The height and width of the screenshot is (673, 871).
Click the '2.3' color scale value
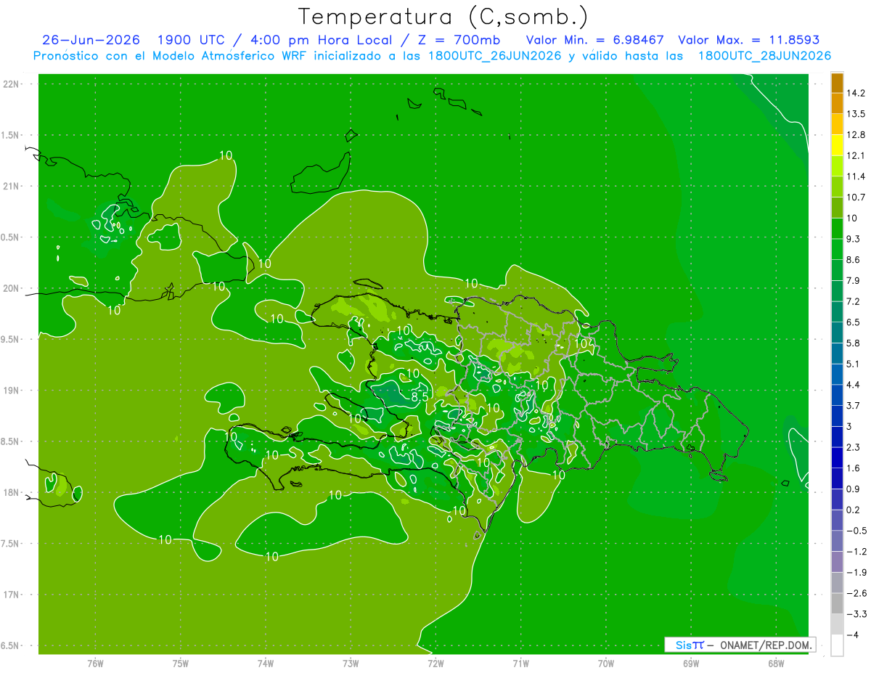coord(854,447)
